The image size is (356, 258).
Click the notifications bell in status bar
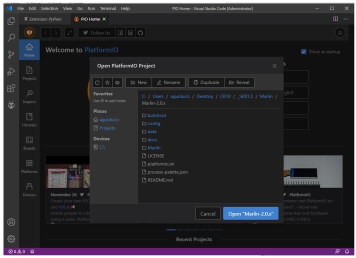[347, 251]
